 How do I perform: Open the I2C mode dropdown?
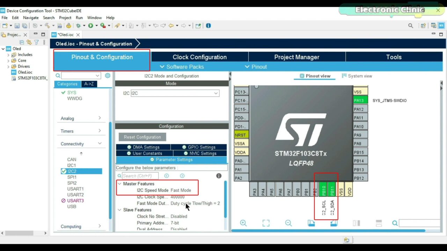[x=216, y=93]
